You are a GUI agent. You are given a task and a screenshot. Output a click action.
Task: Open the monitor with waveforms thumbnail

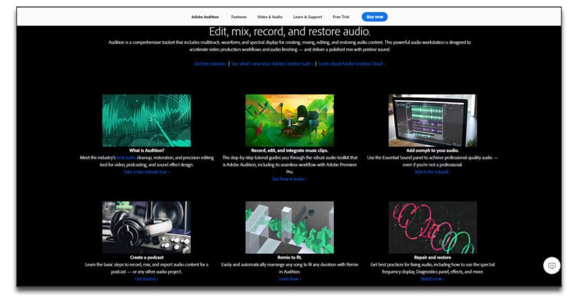point(432,121)
